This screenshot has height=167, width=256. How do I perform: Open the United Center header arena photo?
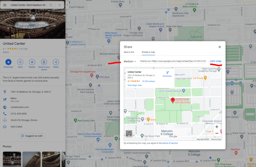pos(33,24)
